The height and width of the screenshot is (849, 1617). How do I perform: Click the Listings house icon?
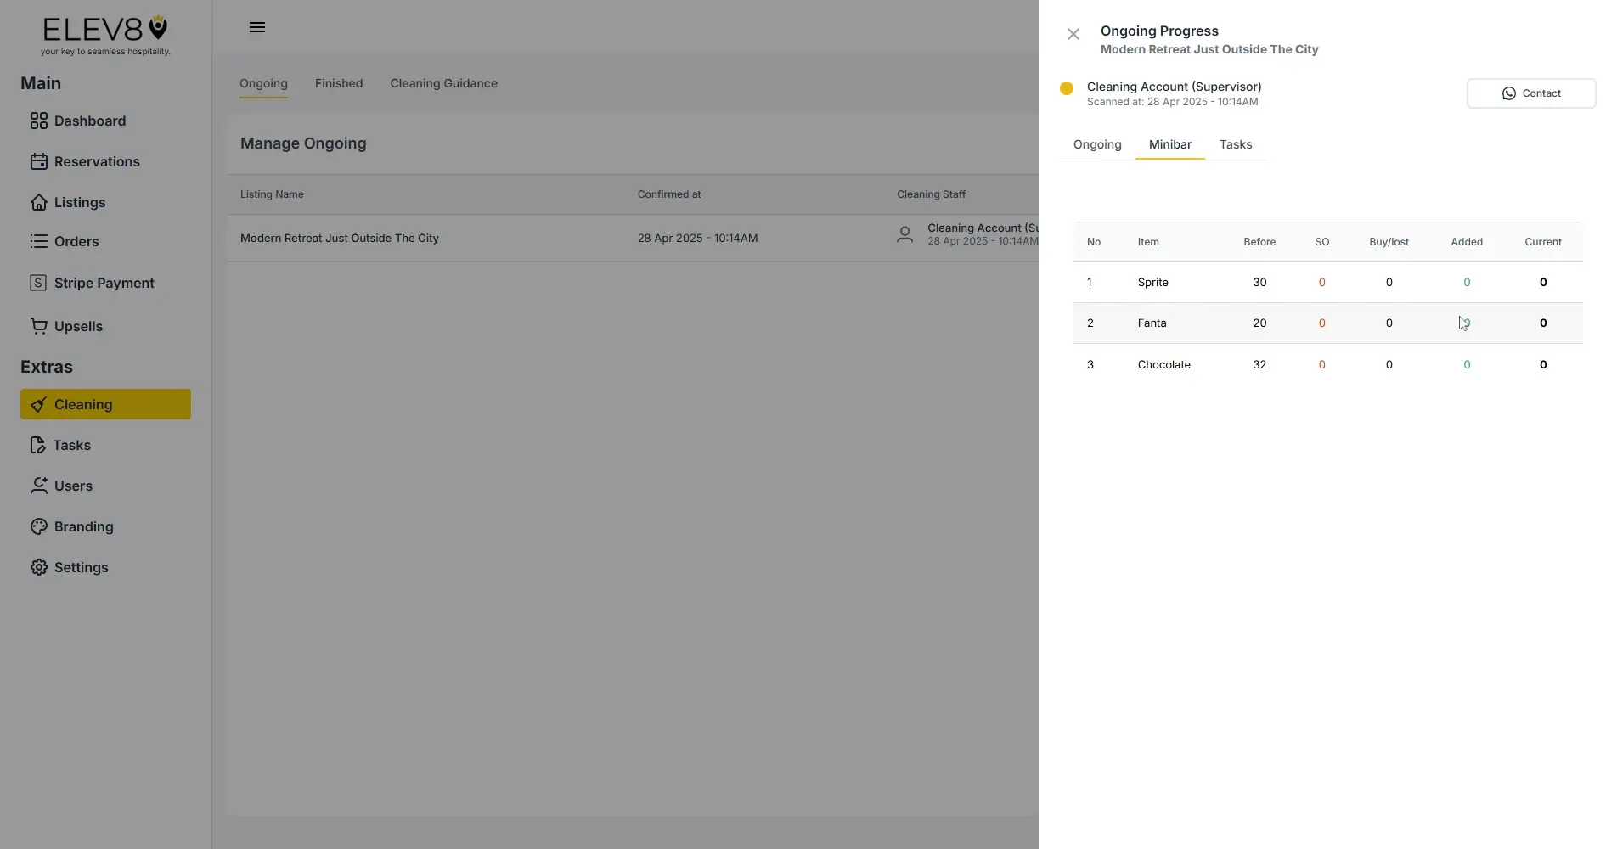[x=38, y=202]
